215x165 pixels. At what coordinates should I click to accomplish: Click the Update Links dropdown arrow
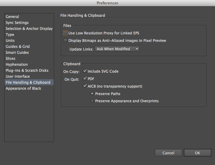coord(137,49)
